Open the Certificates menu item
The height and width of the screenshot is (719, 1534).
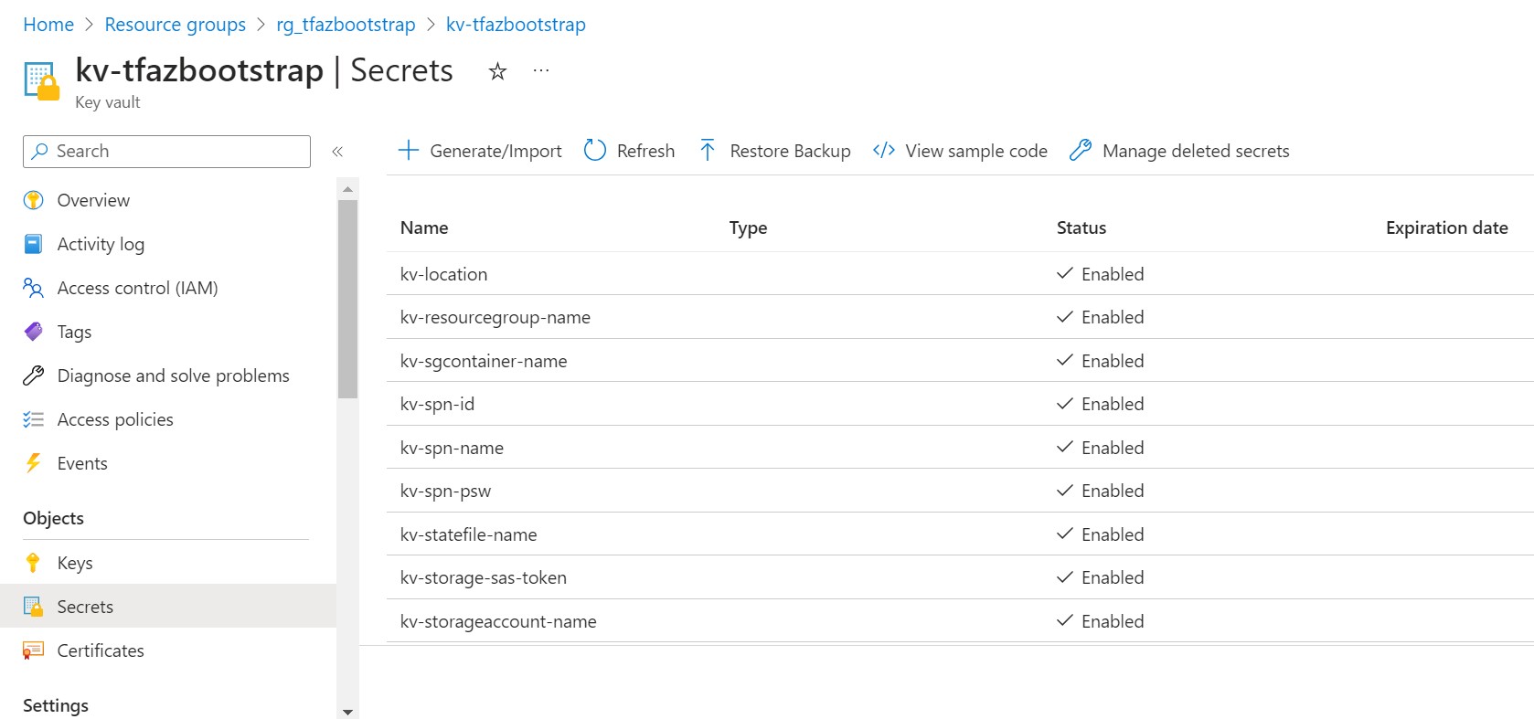click(101, 650)
